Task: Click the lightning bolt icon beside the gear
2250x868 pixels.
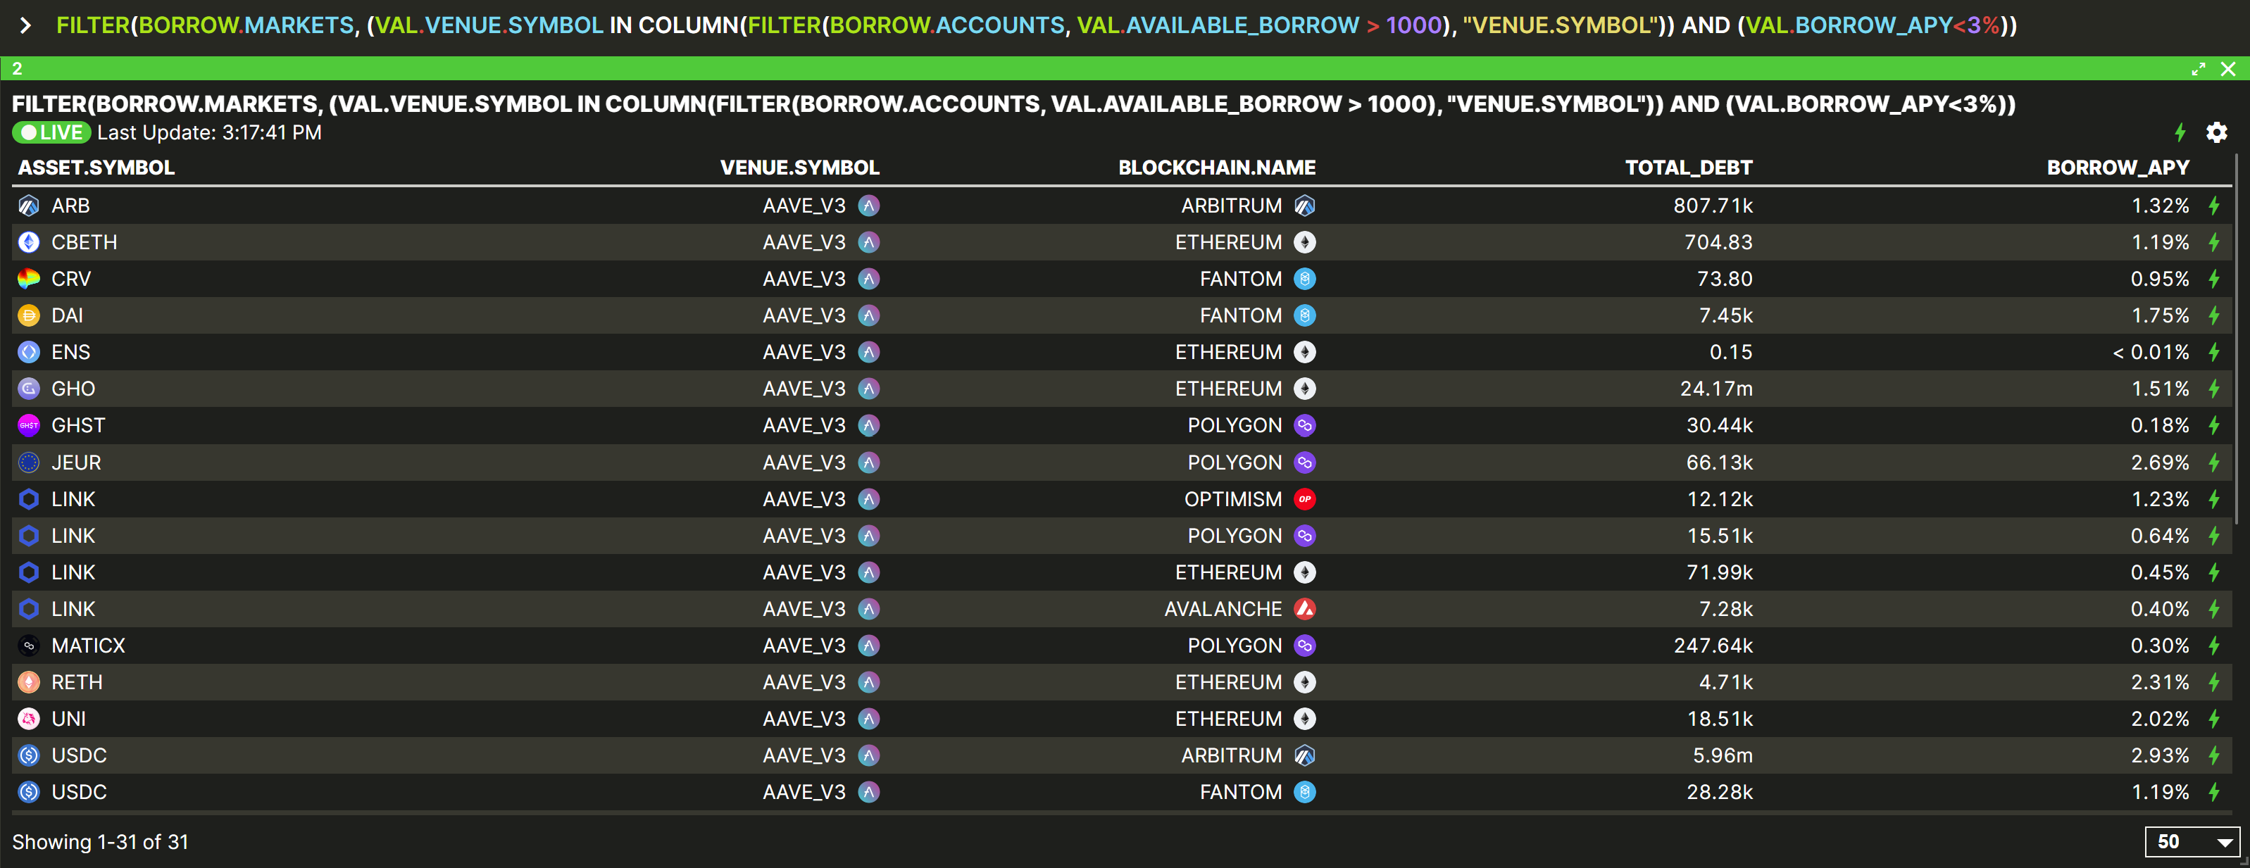Action: [x=2180, y=133]
